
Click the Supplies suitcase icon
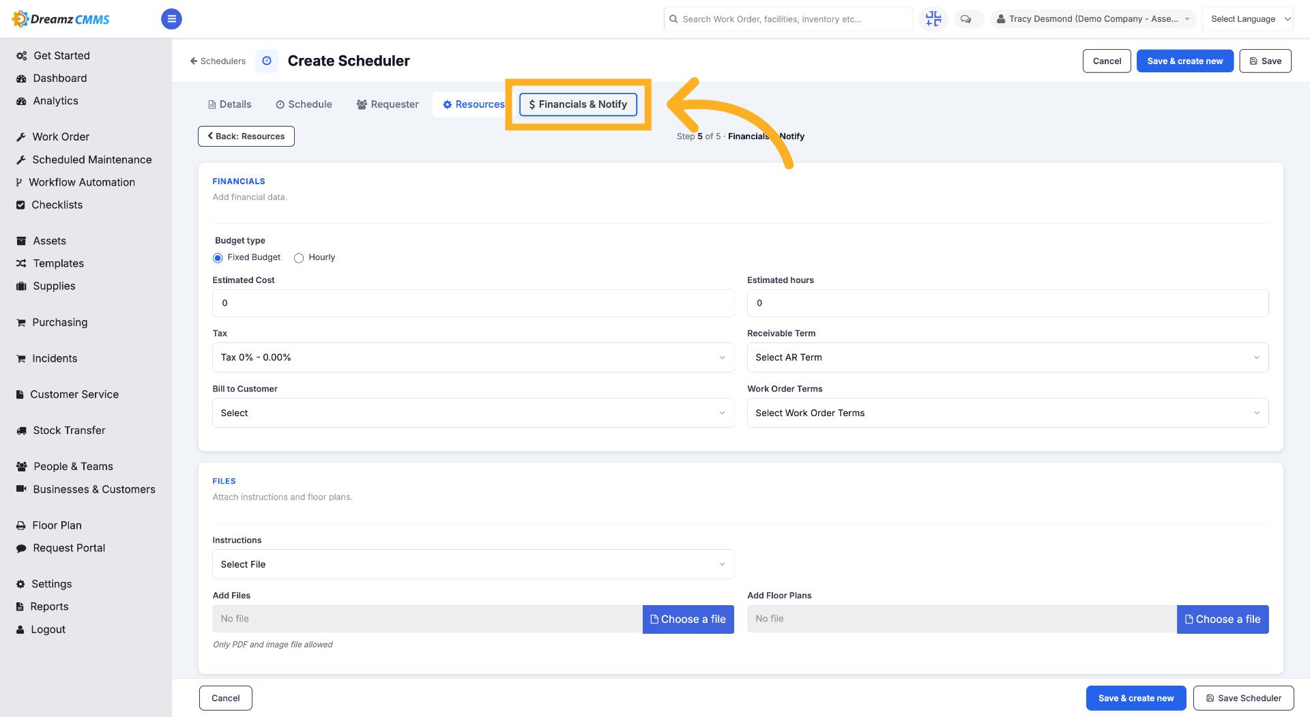21,286
